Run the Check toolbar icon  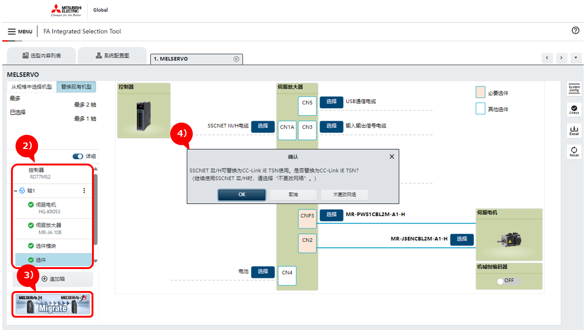click(x=574, y=110)
